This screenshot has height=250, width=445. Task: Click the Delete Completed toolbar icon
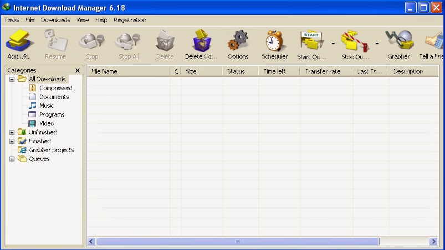tap(201, 41)
